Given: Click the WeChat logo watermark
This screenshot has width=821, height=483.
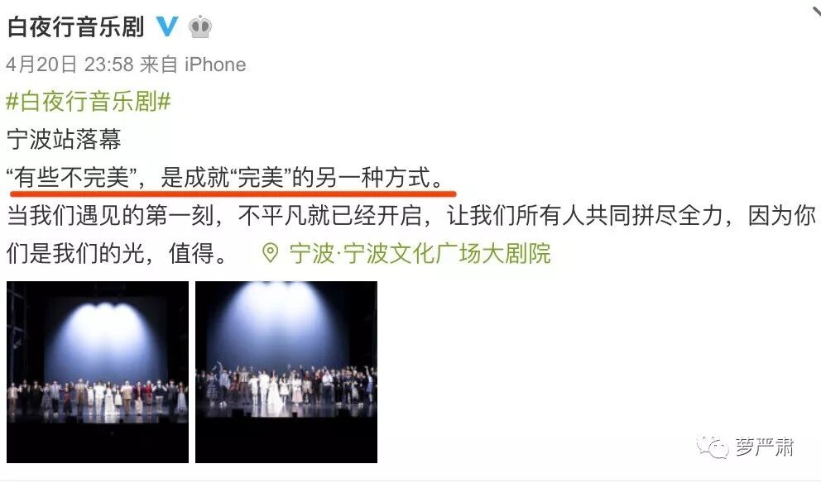Looking at the screenshot, I should click(x=713, y=447).
